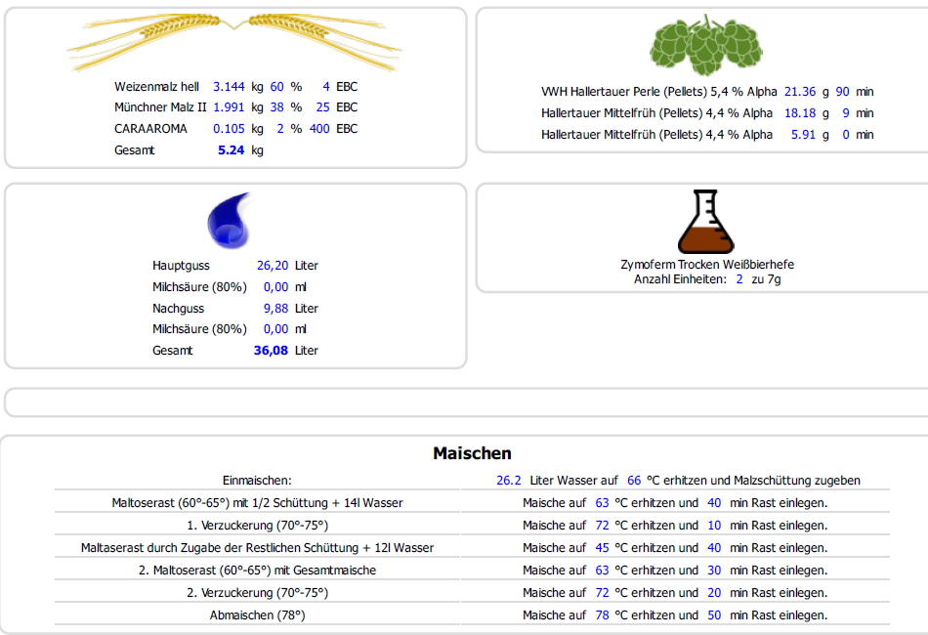Select the hop amount 5.91 g
928x635 pixels.
click(803, 135)
